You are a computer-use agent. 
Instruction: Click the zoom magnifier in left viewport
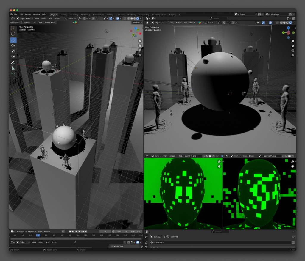140,41
